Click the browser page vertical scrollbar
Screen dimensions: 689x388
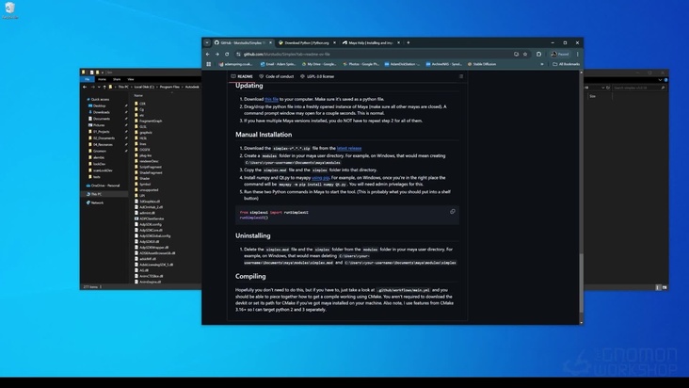[580, 188]
